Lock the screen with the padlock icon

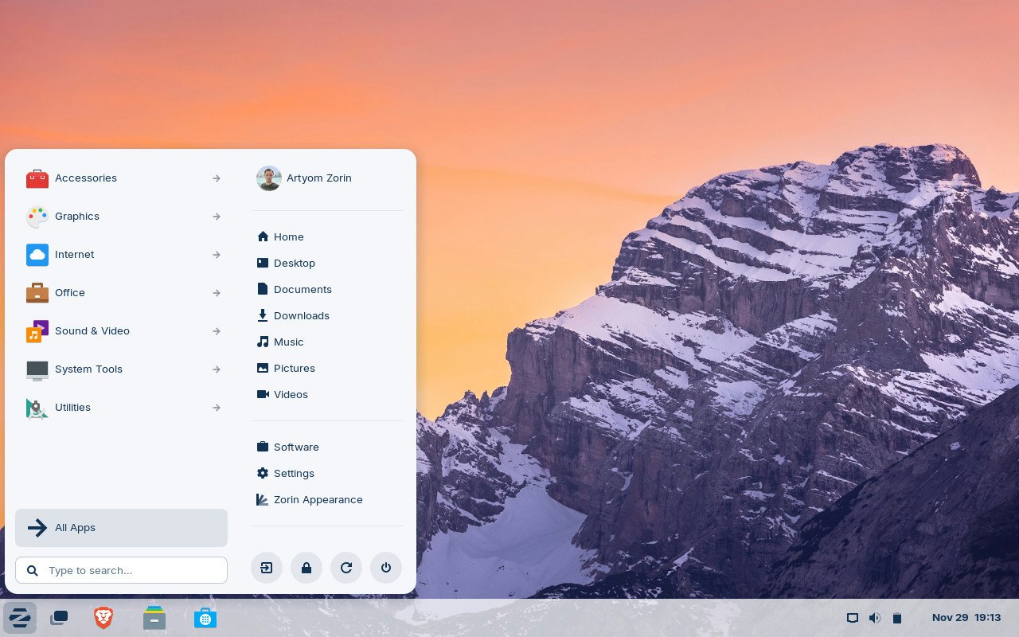[x=306, y=568]
